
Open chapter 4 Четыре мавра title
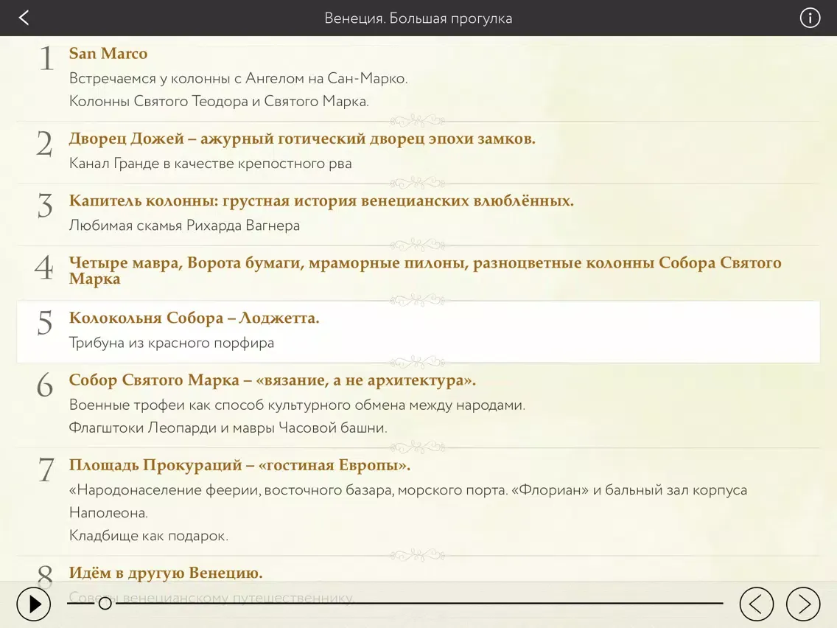coord(425,271)
